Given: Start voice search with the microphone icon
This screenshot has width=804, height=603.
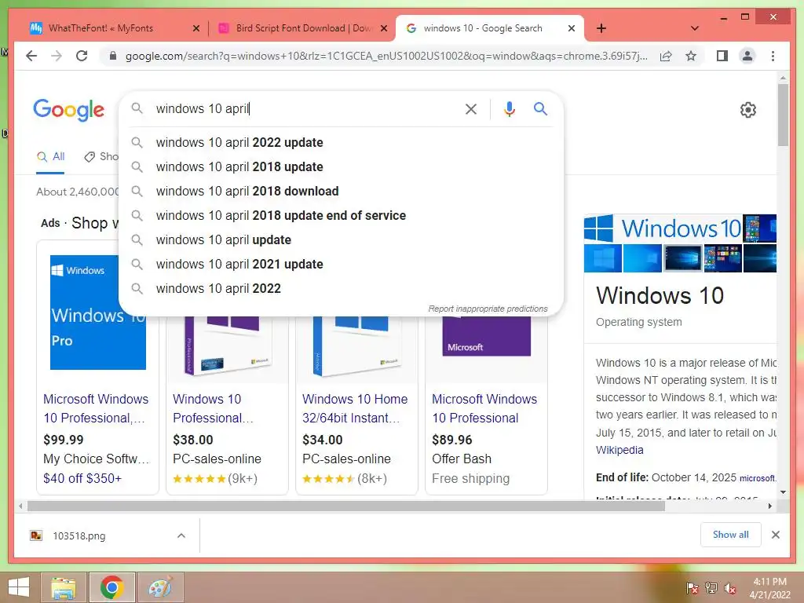Looking at the screenshot, I should point(509,109).
